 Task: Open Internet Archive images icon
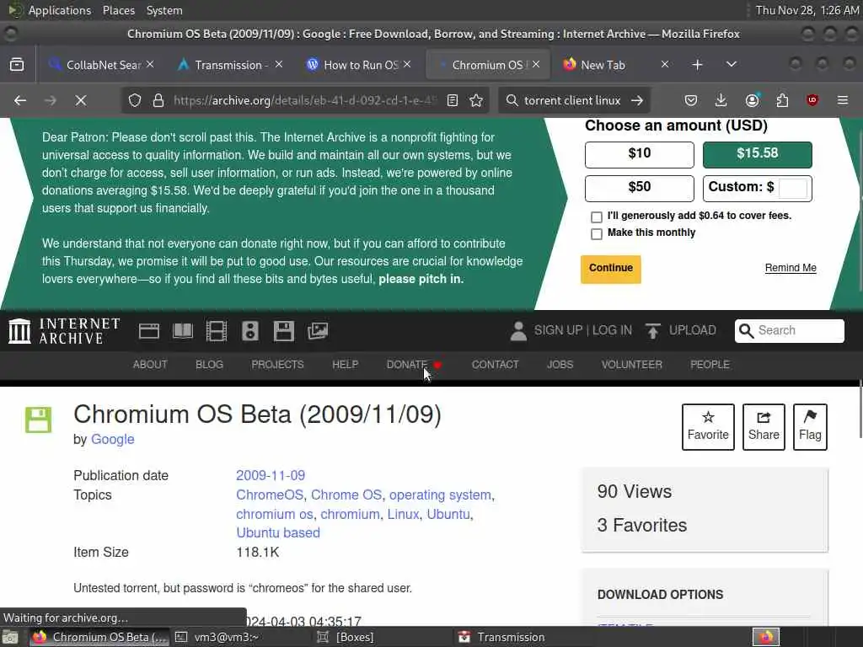[318, 331]
